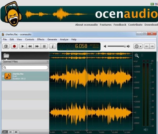
Task: Toggle the sidebar panel button
Action: click(x=6, y=46)
